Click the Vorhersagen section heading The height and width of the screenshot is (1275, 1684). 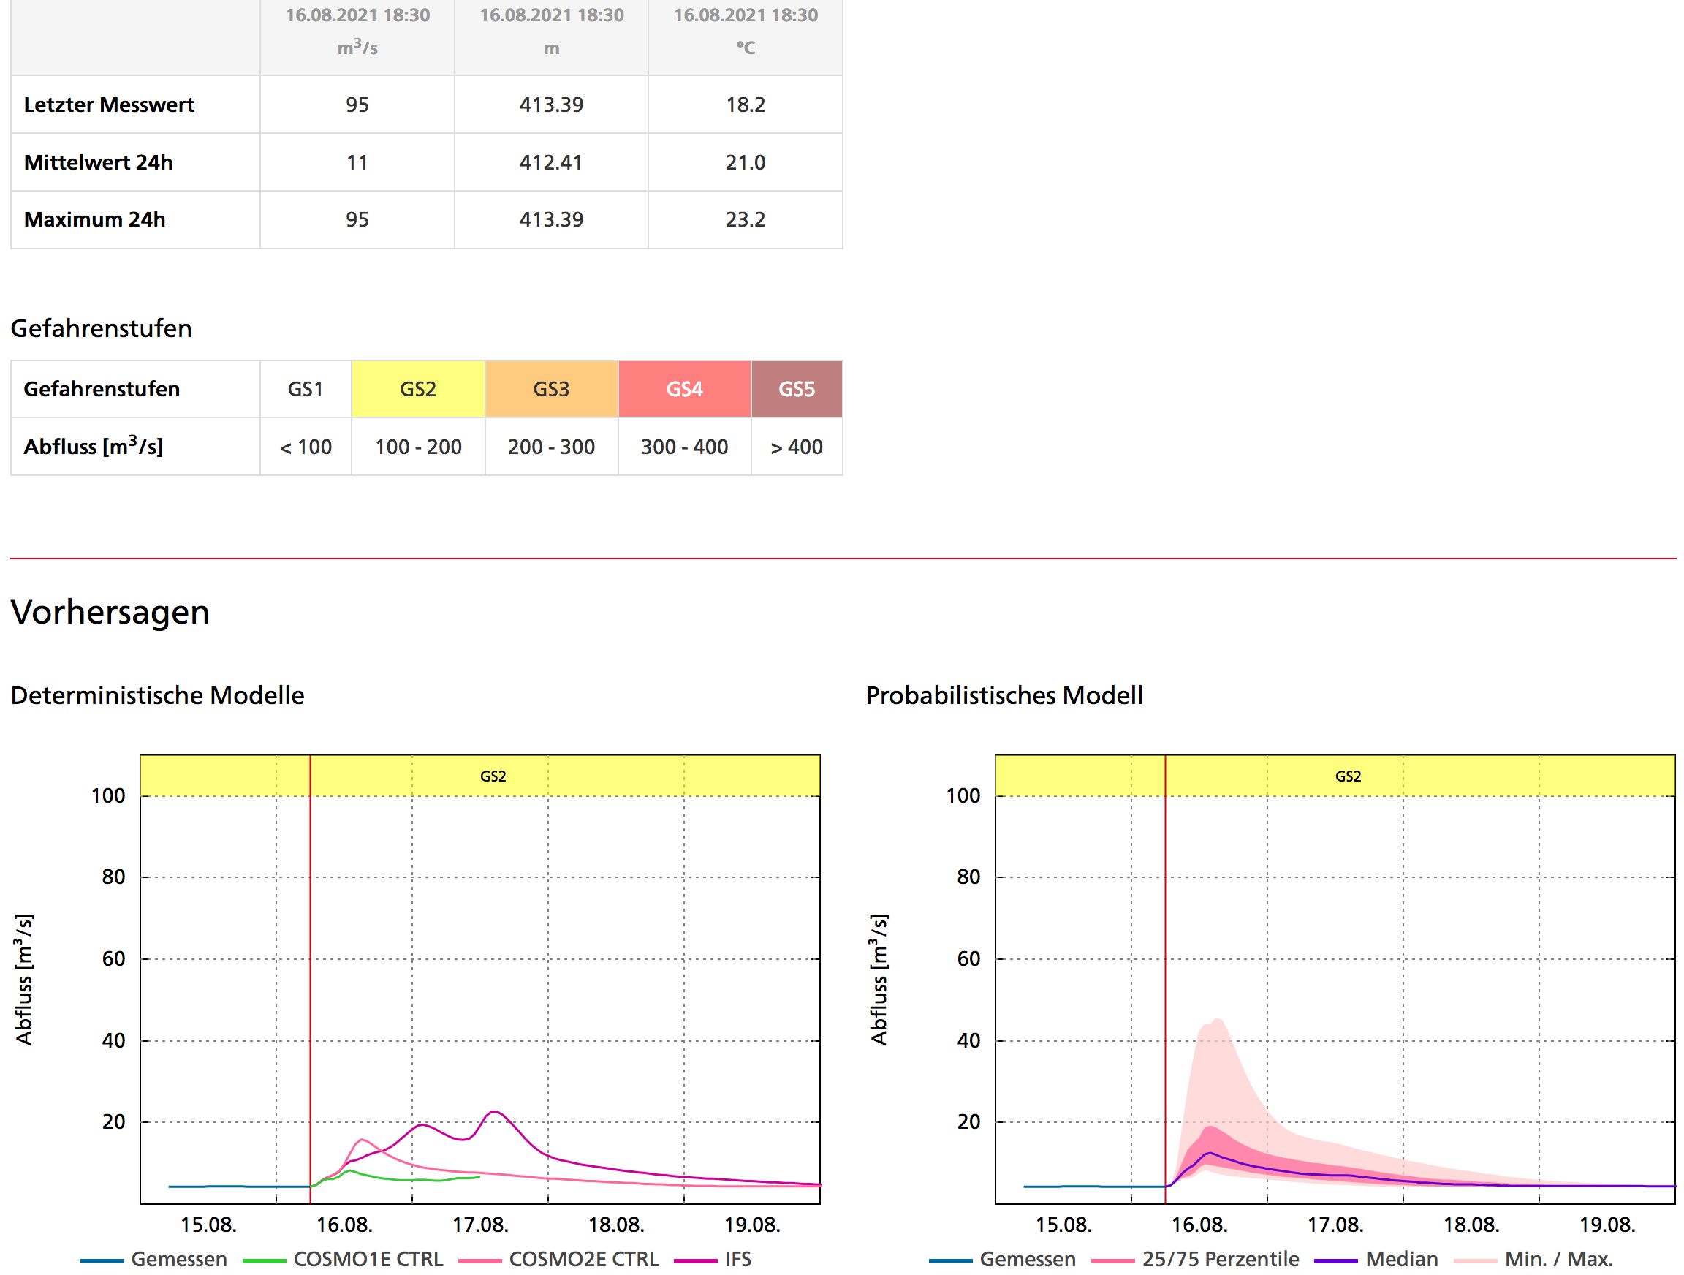pyautogui.click(x=110, y=613)
